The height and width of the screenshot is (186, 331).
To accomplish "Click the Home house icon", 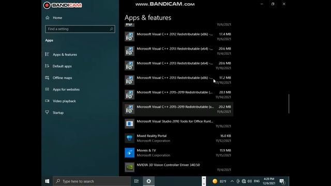I will (48, 18).
